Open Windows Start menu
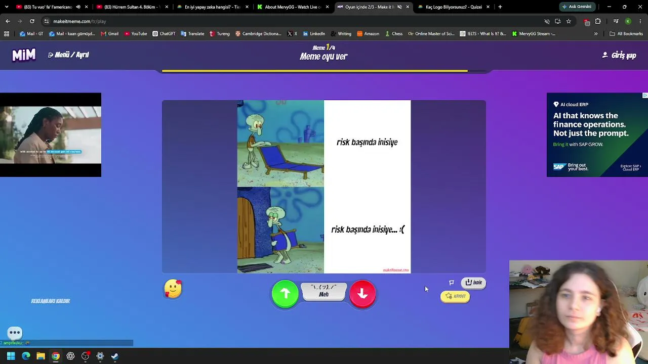The width and height of the screenshot is (648, 364). (x=11, y=356)
